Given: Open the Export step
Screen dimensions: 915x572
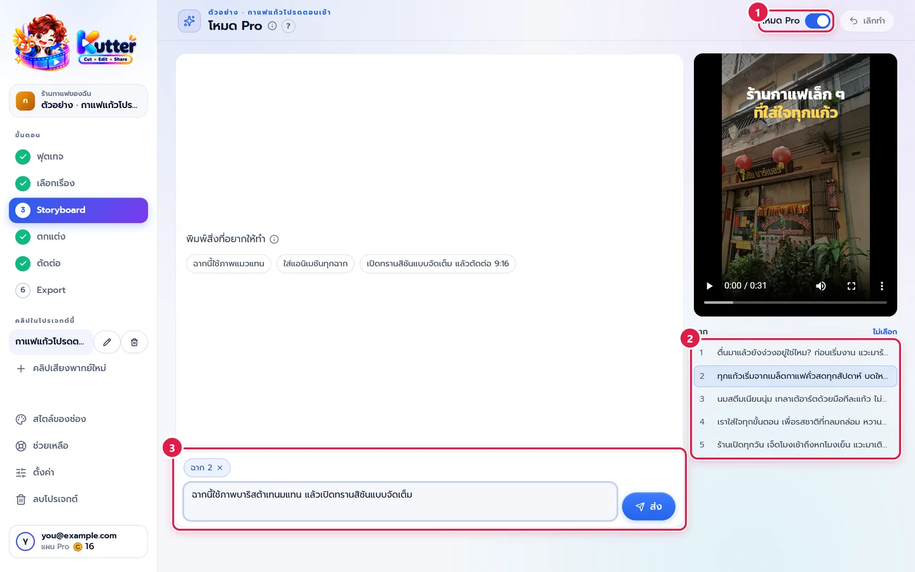Looking at the screenshot, I should pyautogui.click(x=78, y=290).
